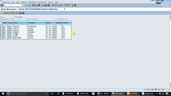Open the Edit menu
This screenshot has width=171, height=96.
pos(13,2)
